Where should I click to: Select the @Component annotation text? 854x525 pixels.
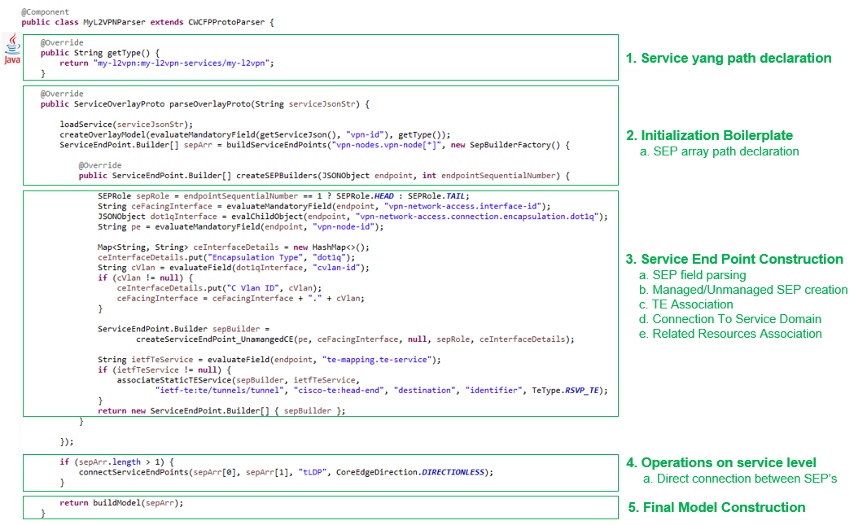coord(46,12)
